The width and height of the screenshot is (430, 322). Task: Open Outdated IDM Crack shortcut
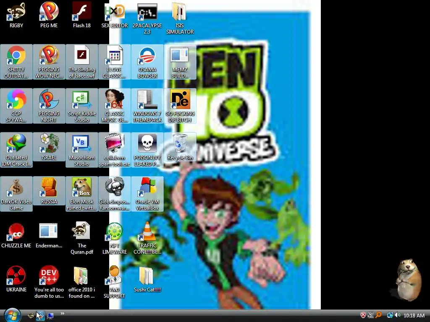(16, 150)
